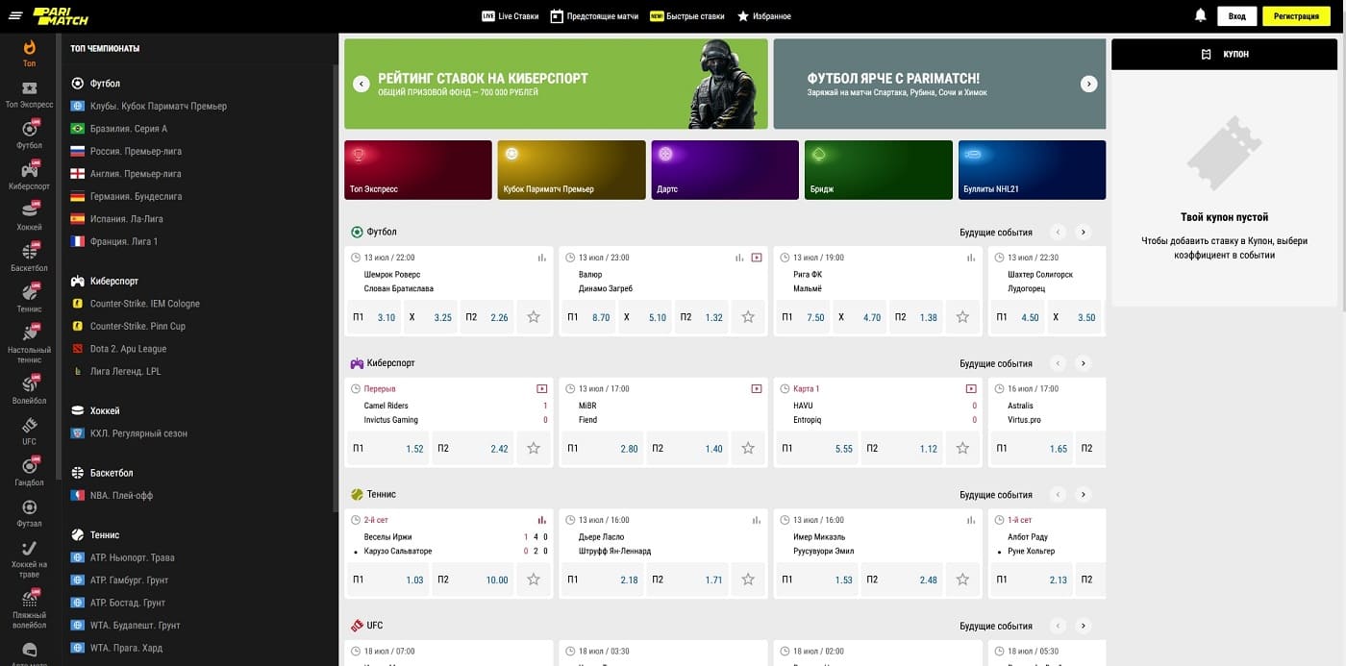Show next football events with right arrow

[x=1084, y=232]
